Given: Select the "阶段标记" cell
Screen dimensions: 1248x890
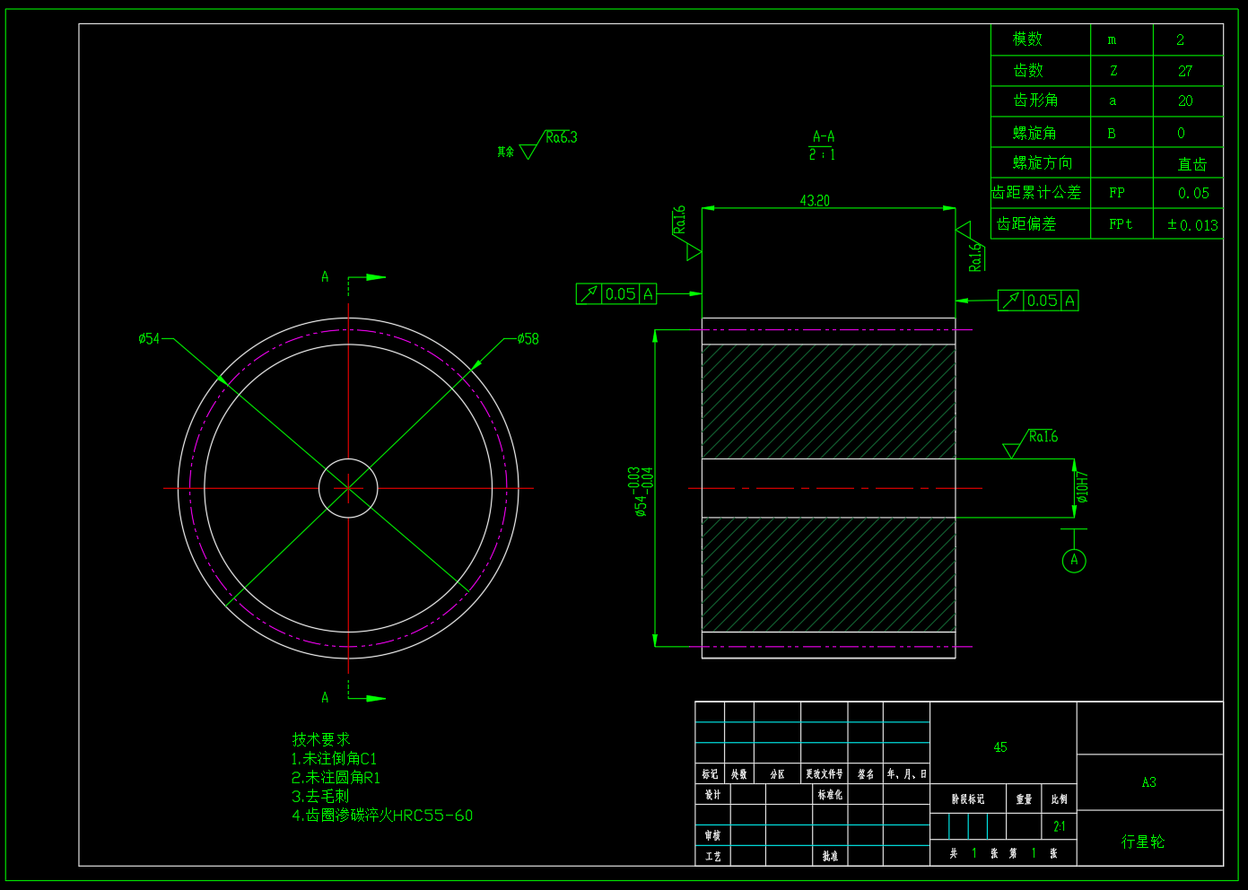Looking at the screenshot, I should [x=968, y=798].
